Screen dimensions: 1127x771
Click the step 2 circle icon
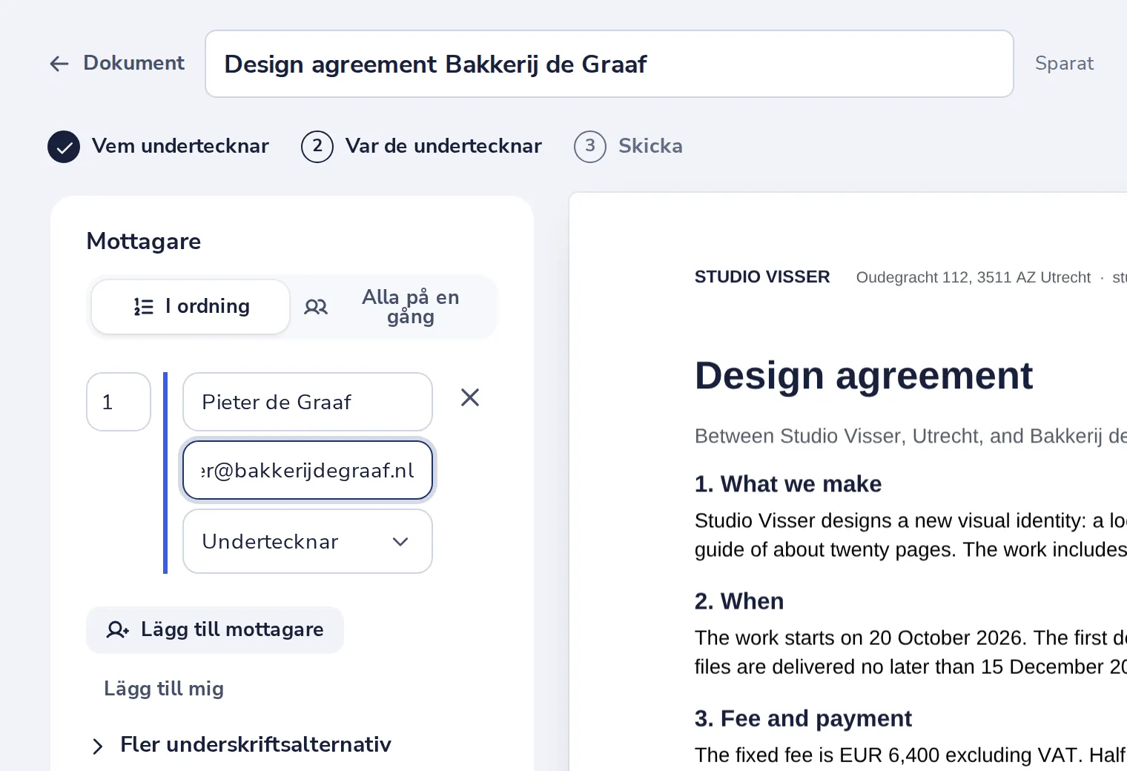coord(317,147)
